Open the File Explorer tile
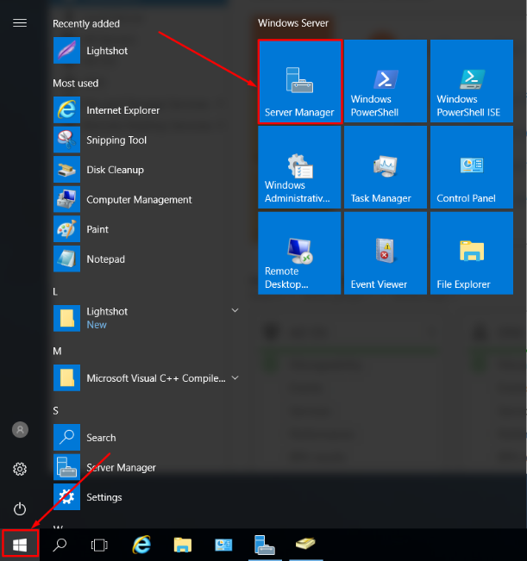Viewport: 527px width, 561px height. pyautogui.click(x=472, y=253)
